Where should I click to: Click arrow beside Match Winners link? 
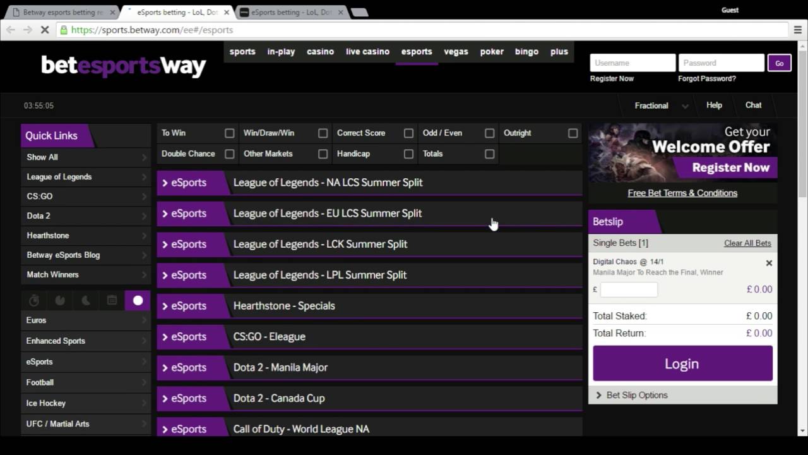click(144, 275)
